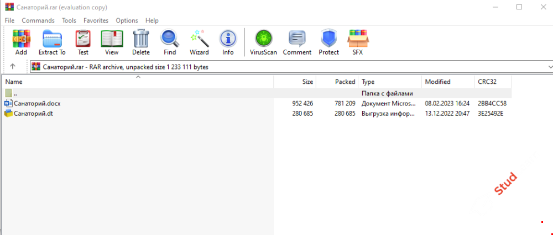Click the View file icon
The width and height of the screenshot is (553, 235).
(x=112, y=42)
